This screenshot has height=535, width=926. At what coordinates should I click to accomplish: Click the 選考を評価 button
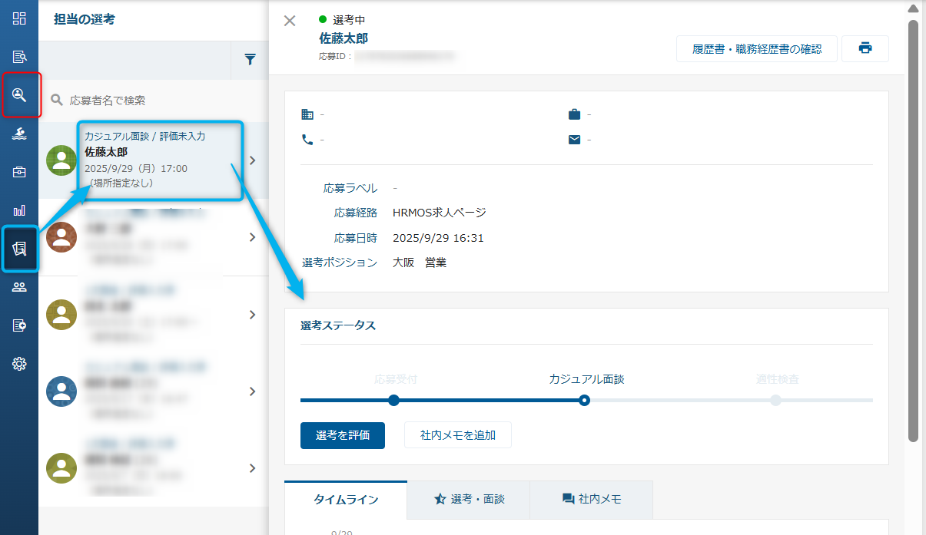(x=343, y=434)
